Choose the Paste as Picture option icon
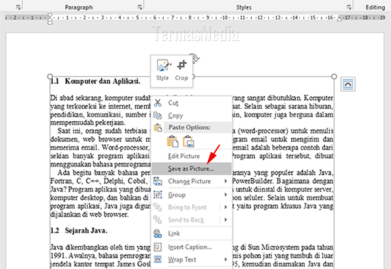This screenshot has height=269, width=391. 189,141
